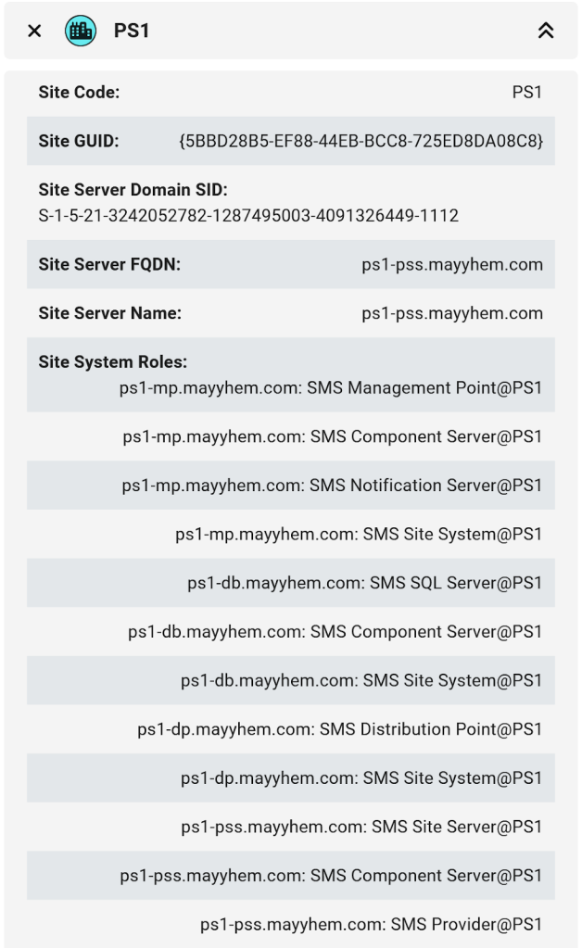Select ps1-mp SMS Site System row
Image resolution: width=582 pixels, height=948 pixels.
click(x=359, y=534)
